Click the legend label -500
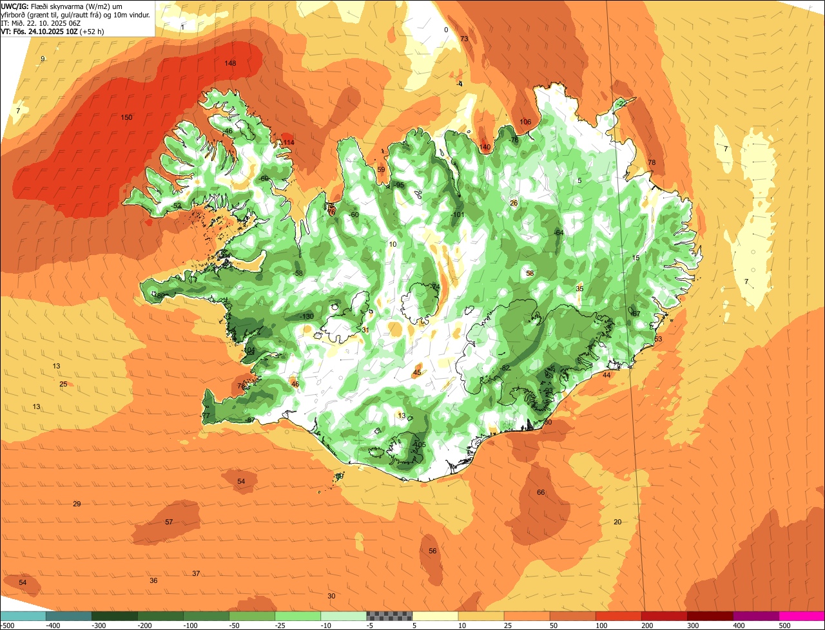 8,625
